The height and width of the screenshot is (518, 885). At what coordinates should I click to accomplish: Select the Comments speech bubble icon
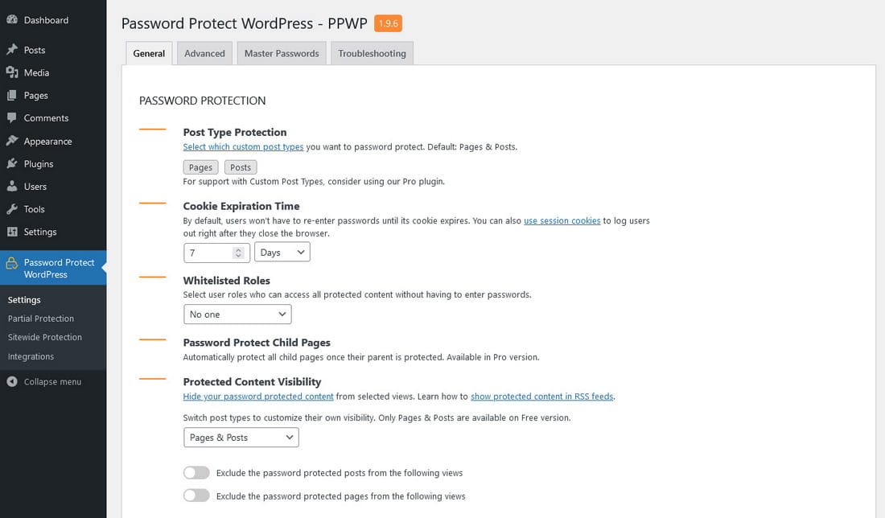tap(12, 118)
